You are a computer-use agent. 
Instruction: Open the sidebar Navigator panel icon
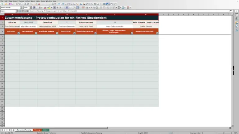[x=237, y=26]
